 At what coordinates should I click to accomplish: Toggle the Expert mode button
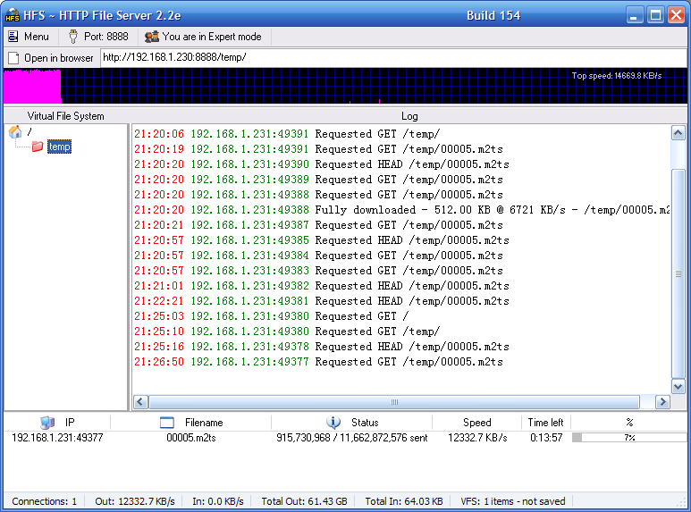(203, 37)
